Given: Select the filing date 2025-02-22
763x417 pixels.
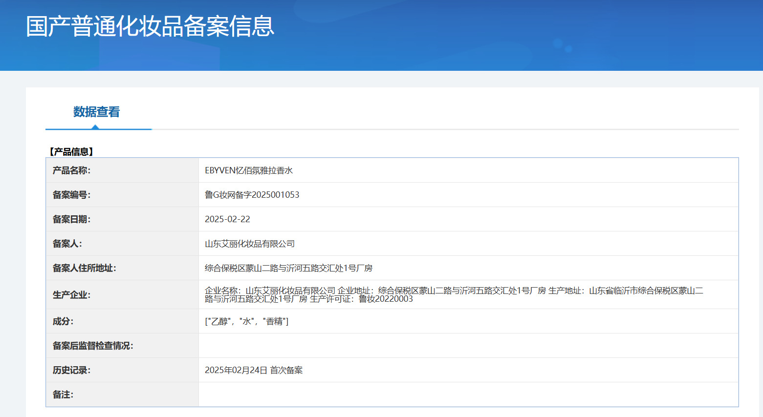Looking at the screenshot, I should (x=227, y=219).
